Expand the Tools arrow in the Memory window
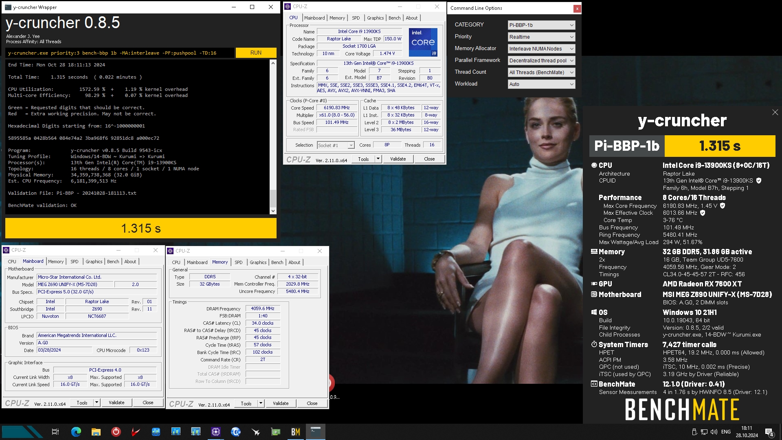The height and width of the screenshot is (440, 782). tap(261, 403)
